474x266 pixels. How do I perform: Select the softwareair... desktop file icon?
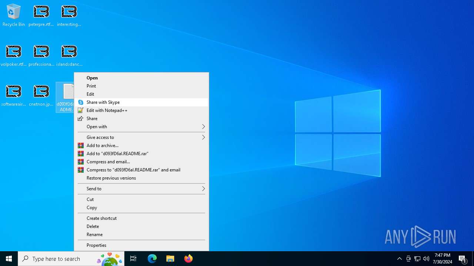click(14, 95)
